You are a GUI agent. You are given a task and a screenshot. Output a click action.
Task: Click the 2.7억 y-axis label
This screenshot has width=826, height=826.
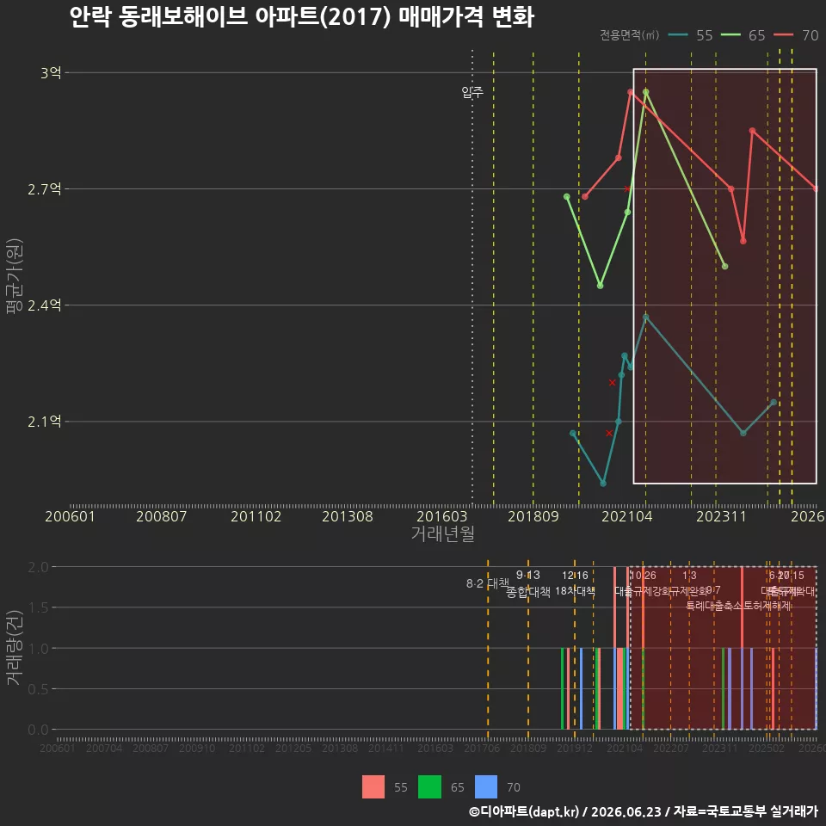point(45,188)
